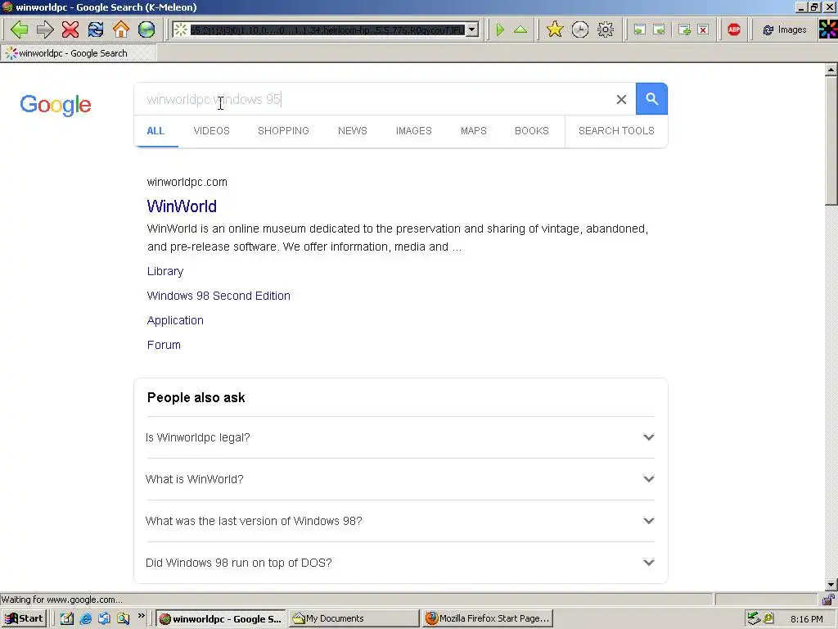
Task: Toggle the Images button in toolbar
Action: click(784, 30)
